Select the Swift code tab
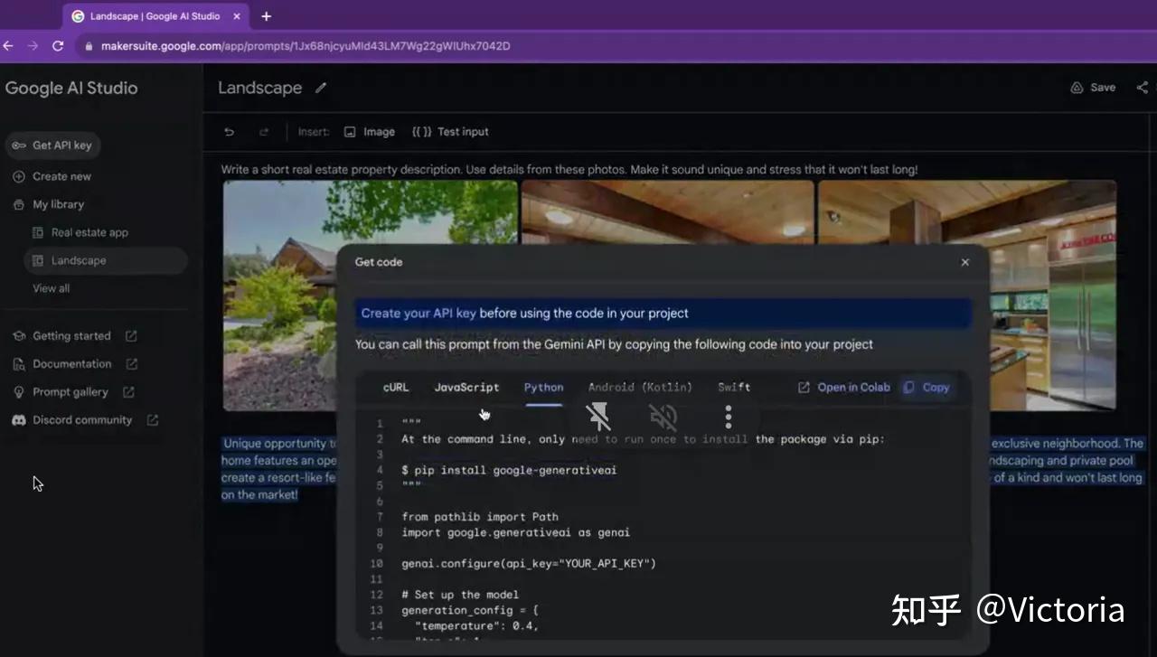This screenshot has width=1157, height=657. 733,387
